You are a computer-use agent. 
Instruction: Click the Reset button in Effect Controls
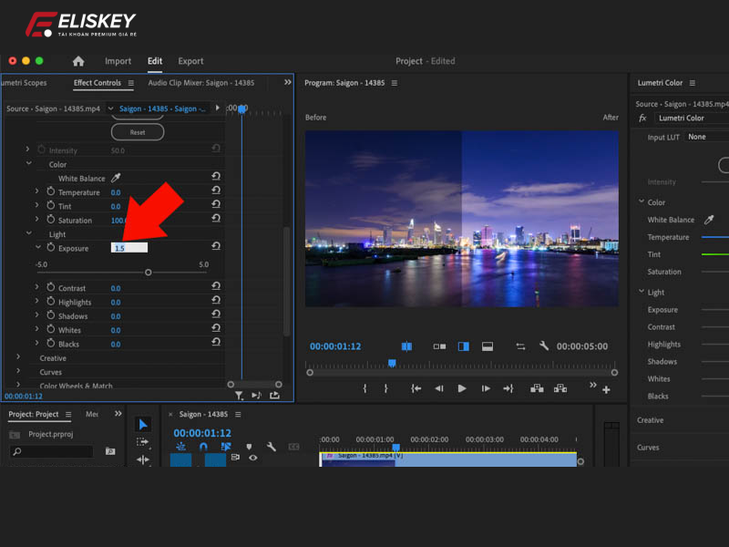click(x=137, y=131)
